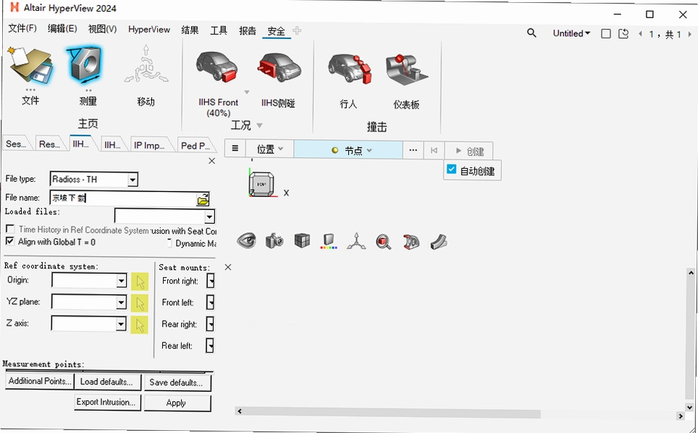Open the Untitled session dropdown
The height and width of the screenshot is (433, 698).
pos(571,33)
